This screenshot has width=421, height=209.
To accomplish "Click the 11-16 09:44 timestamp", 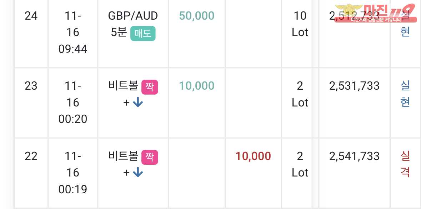I will click(73, 33).
